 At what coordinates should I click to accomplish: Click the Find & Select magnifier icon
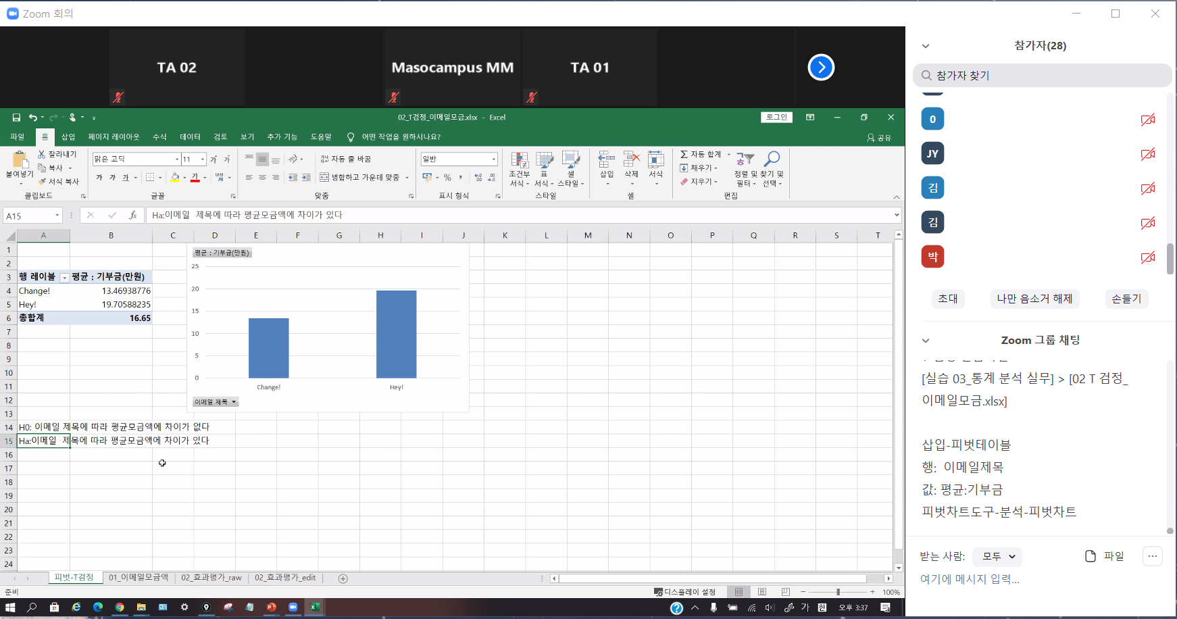[x=772, y=159]
